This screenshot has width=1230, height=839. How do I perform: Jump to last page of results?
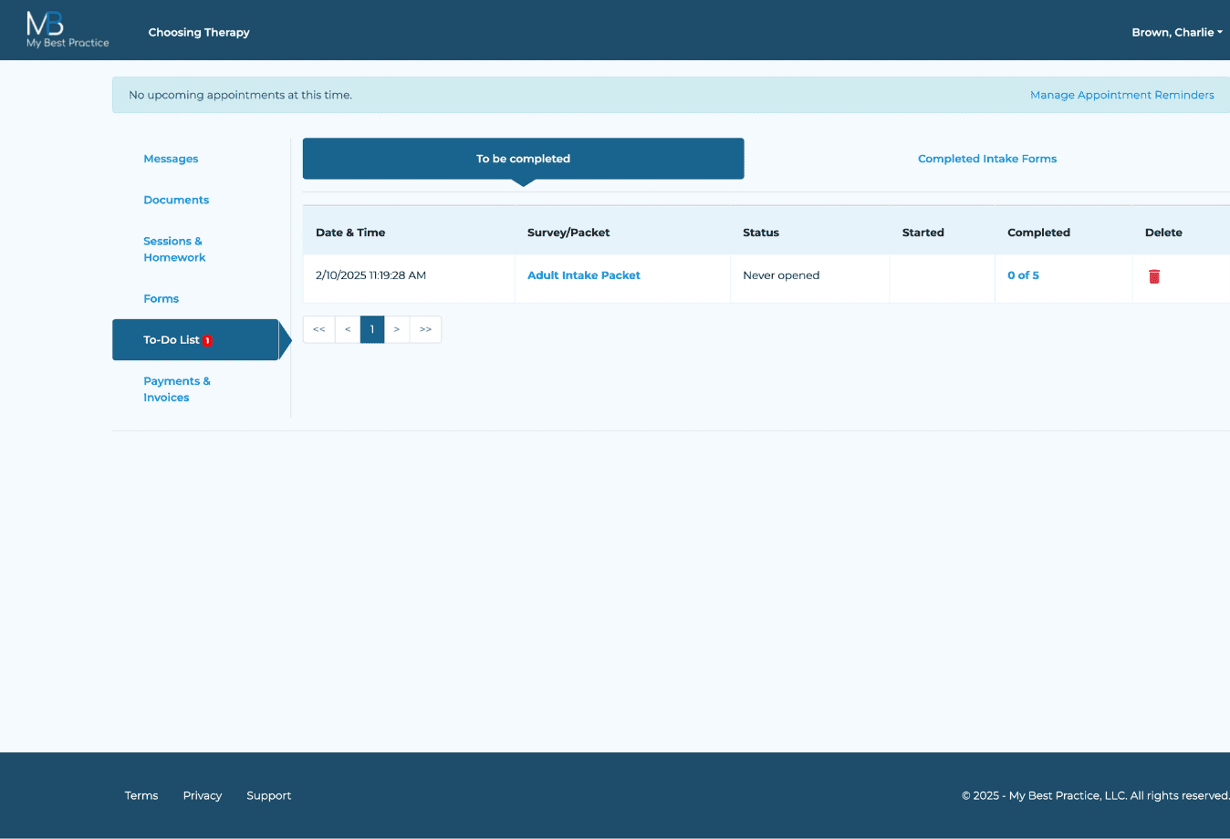pyautogui.click(x=426, y=329)
